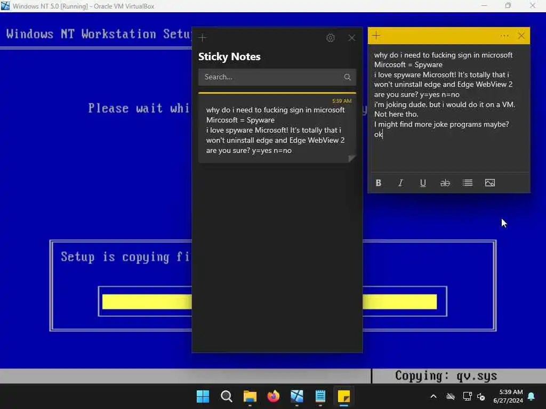This screenshot has width=546, height=409.
Task: Add a new note in the Sticky Notes list
Action: [202, 38]
